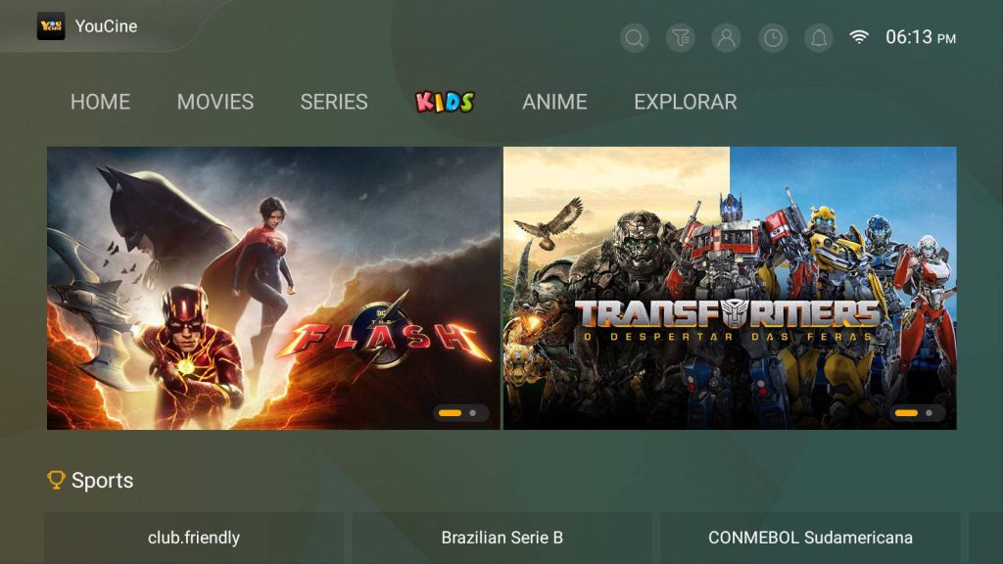This screenshot has height=564, width=1003.
Task: Open the Transformers banner
Action: click(x=730, y=288)
